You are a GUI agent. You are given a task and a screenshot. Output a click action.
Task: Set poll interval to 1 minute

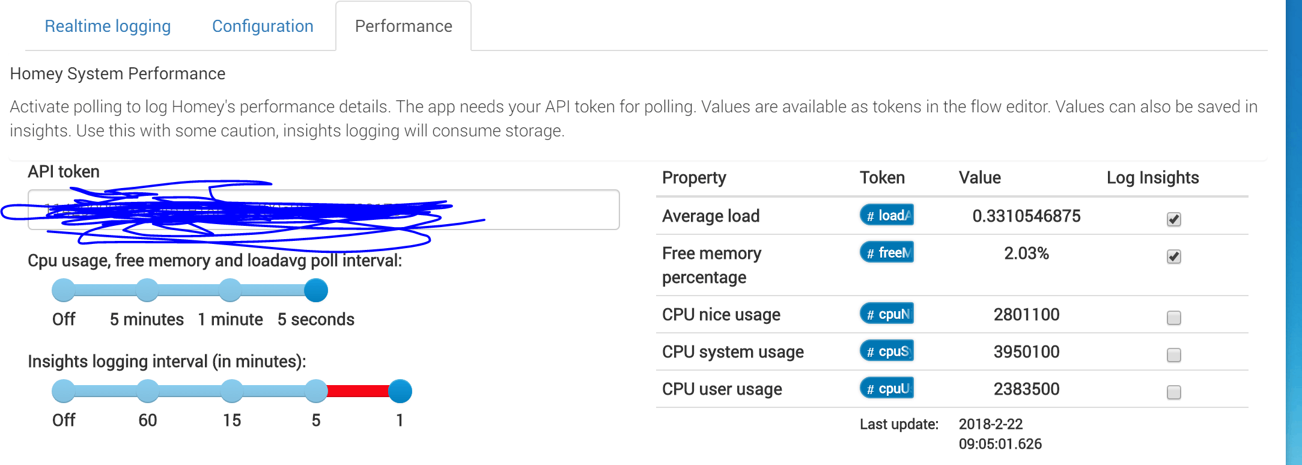point(230,290)
